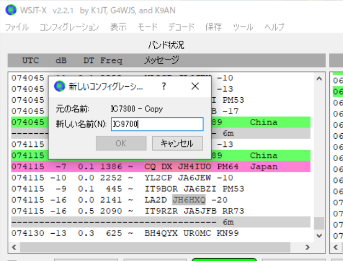This screenshot has width=343, height=261.
Task: Click the highlighted JH6HXQ callsign
Action: pyautogui.click(x=189, y=200)
